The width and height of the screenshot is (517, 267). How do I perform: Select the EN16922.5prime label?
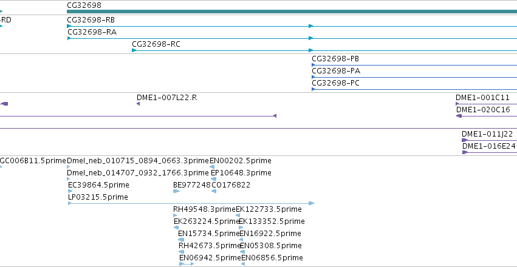coord(270,234)
